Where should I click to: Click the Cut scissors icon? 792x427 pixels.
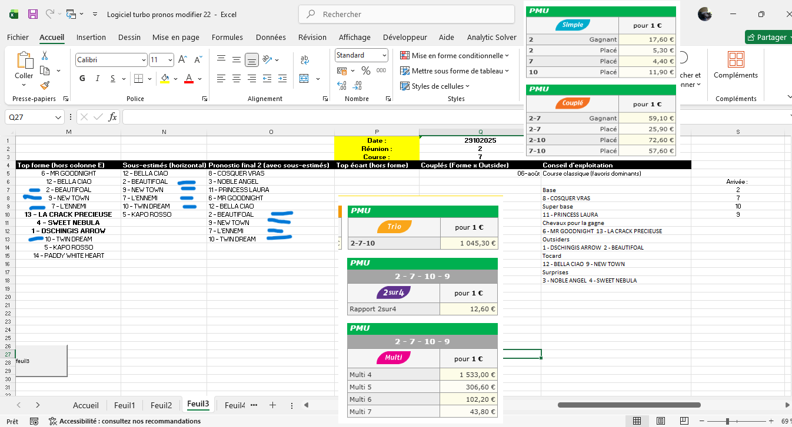[x=45, y=56]
